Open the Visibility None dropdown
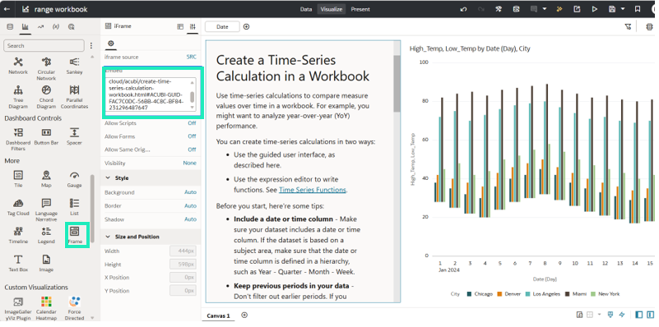 click(x=189, y=163)
